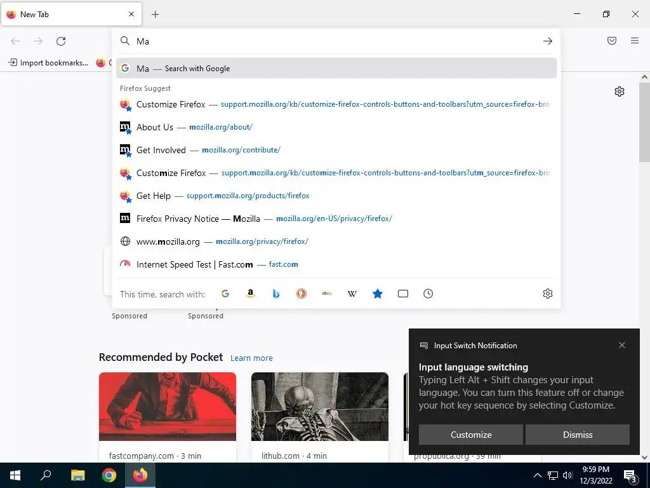Click Import bookmarks toolbar button
The width and height of the screenshot is (650, 488).
[48, 63]
